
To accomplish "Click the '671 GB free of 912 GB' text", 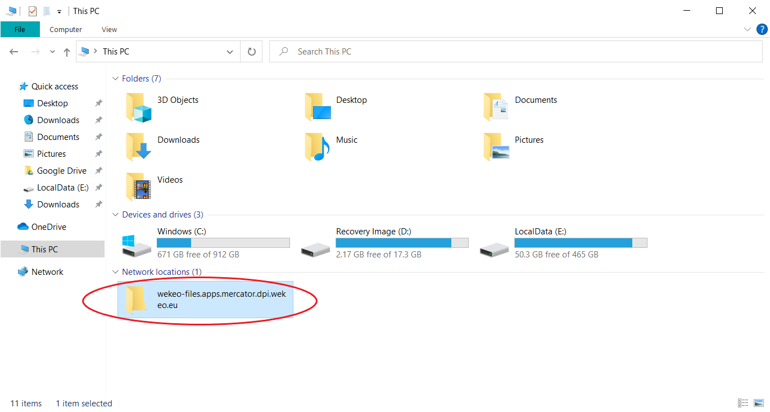I will coord(198,255).
